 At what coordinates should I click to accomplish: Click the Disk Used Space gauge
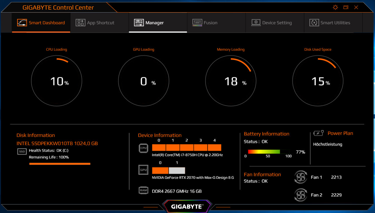tap(318, 81)
